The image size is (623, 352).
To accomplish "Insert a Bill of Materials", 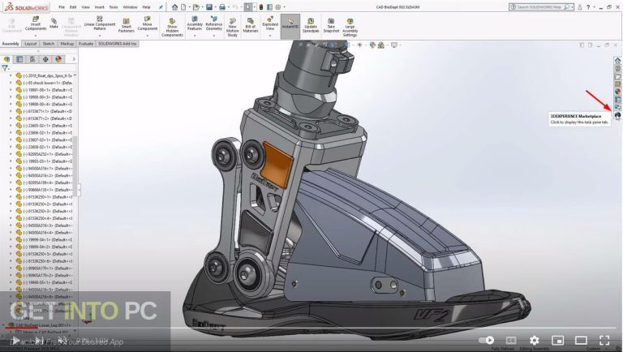I will point(251,25).
